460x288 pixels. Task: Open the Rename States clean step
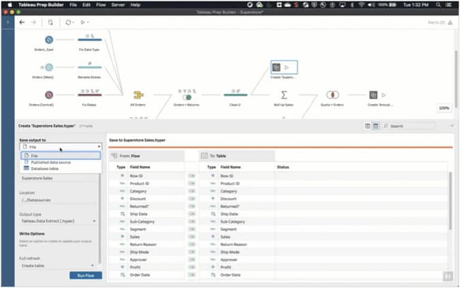(x=89, y=67)
